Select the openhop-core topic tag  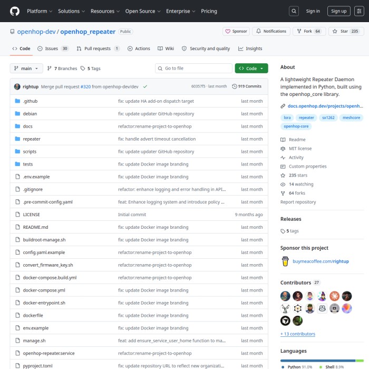[x=296, y=127]
